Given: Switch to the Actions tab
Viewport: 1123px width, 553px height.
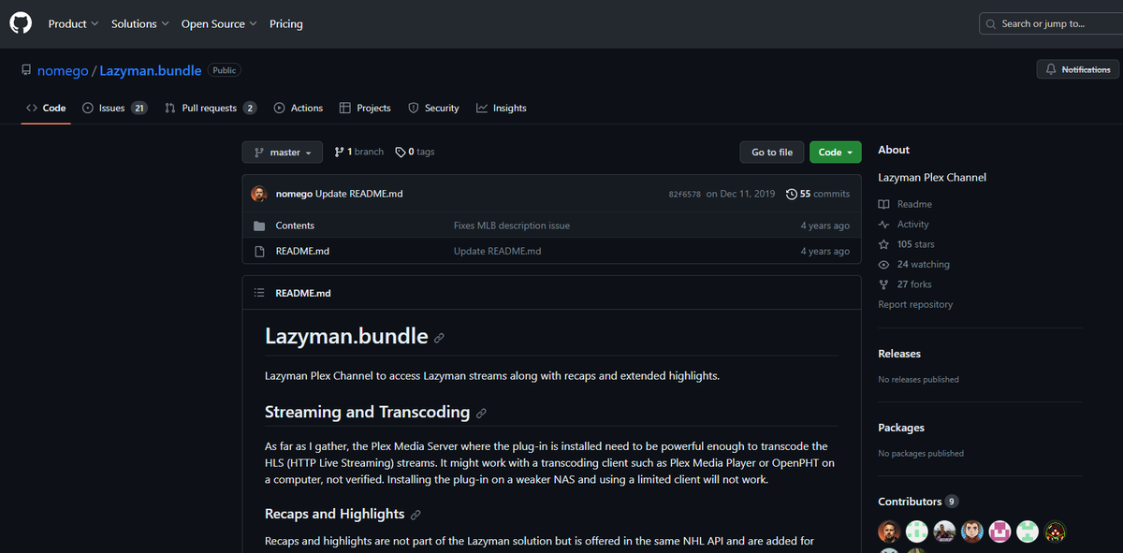Looking at the screenshot, I should click(298, 108).
